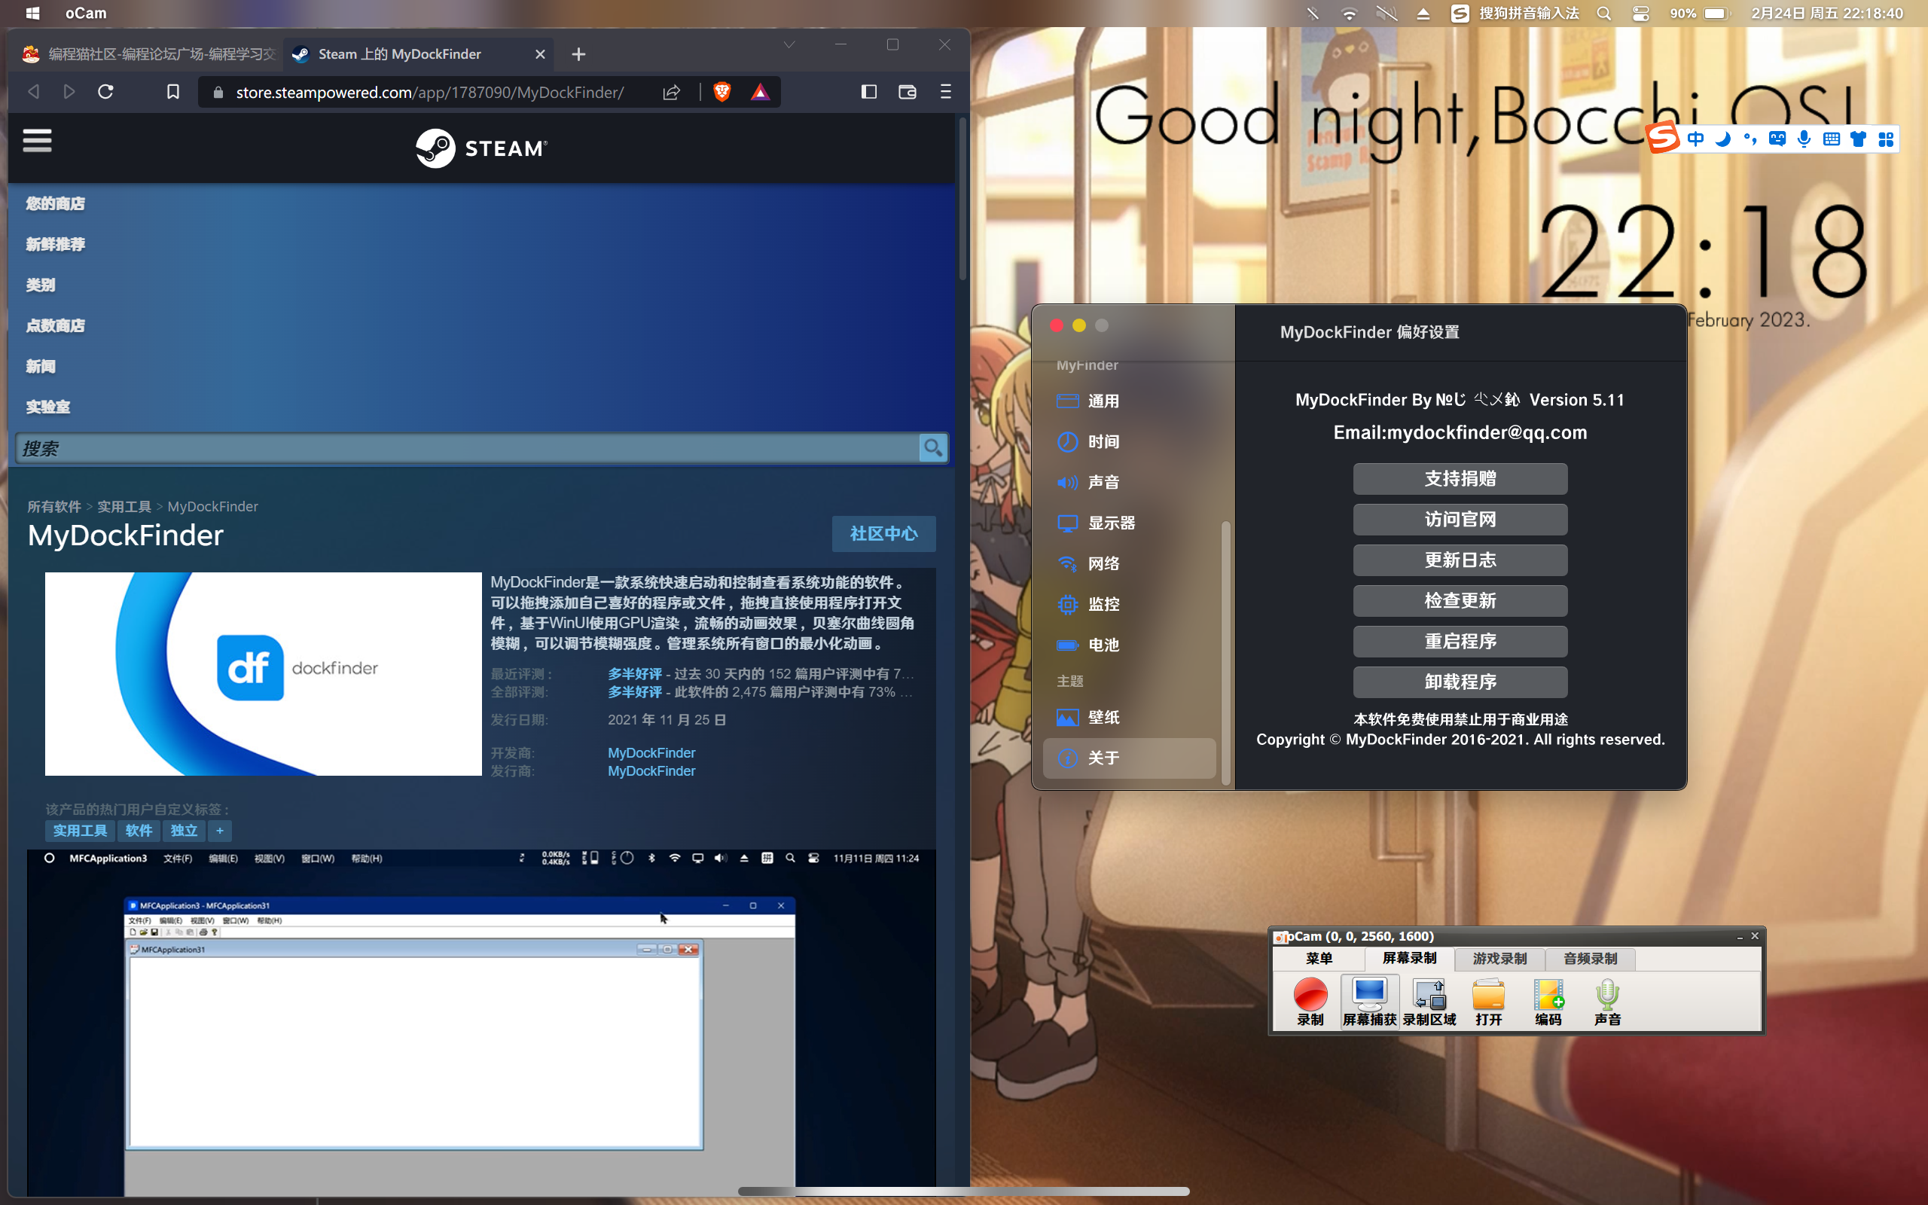Select 类别 in Steam menu
This screenshot has width=1928, height=1205.
tap(41, 285)
